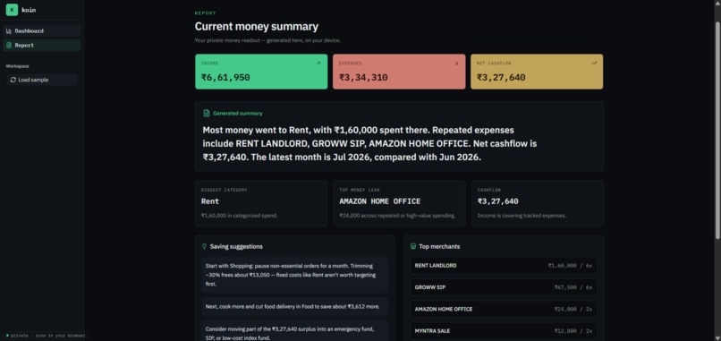
Task: Click the Report document icon
Action: click(x=9, y=45)
